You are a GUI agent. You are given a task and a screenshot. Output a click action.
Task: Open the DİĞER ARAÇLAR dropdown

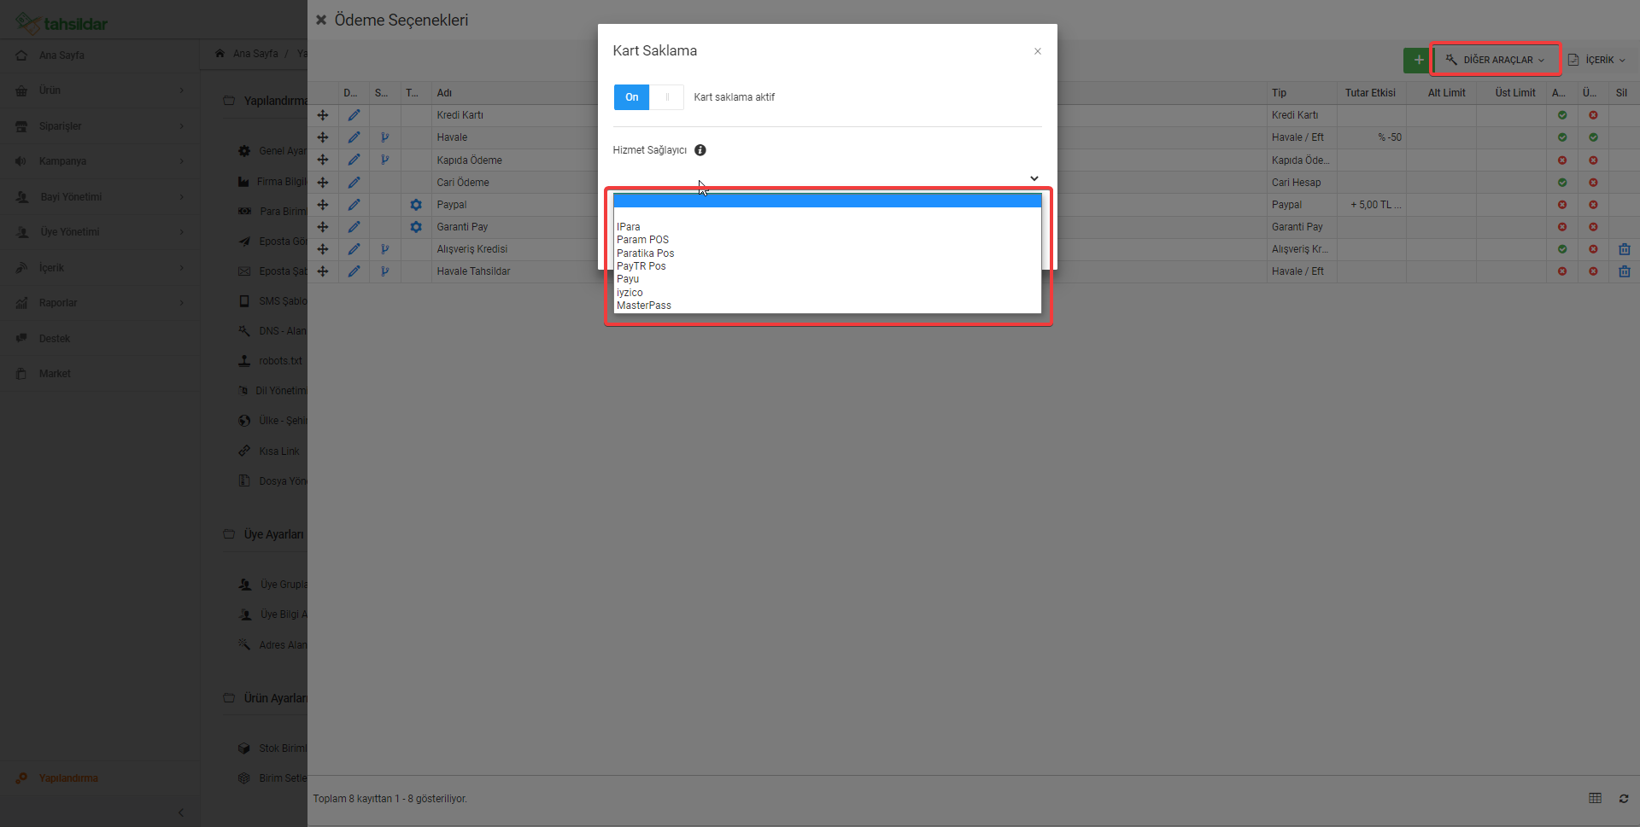1496,60
